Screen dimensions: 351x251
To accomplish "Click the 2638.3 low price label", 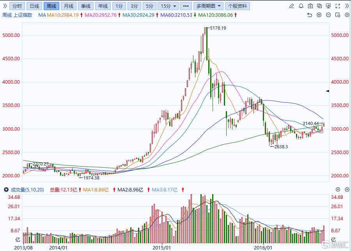I will click(281, 147).
